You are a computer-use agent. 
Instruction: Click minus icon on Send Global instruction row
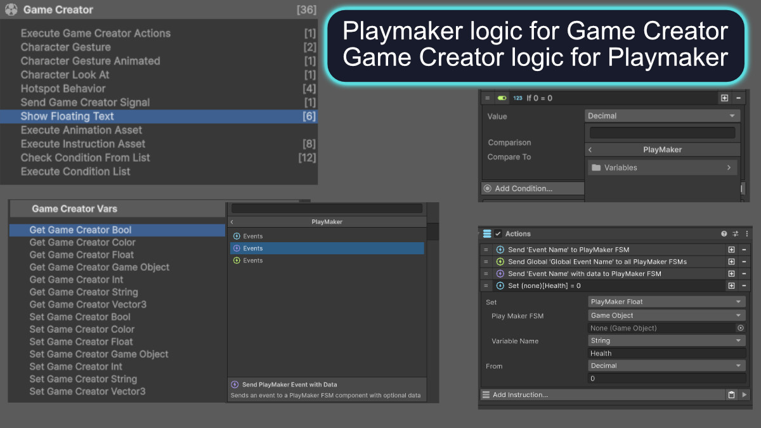(x=744, y=262)
